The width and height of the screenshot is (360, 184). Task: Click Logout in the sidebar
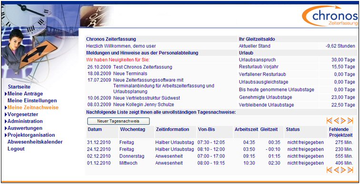click(16, 149)
